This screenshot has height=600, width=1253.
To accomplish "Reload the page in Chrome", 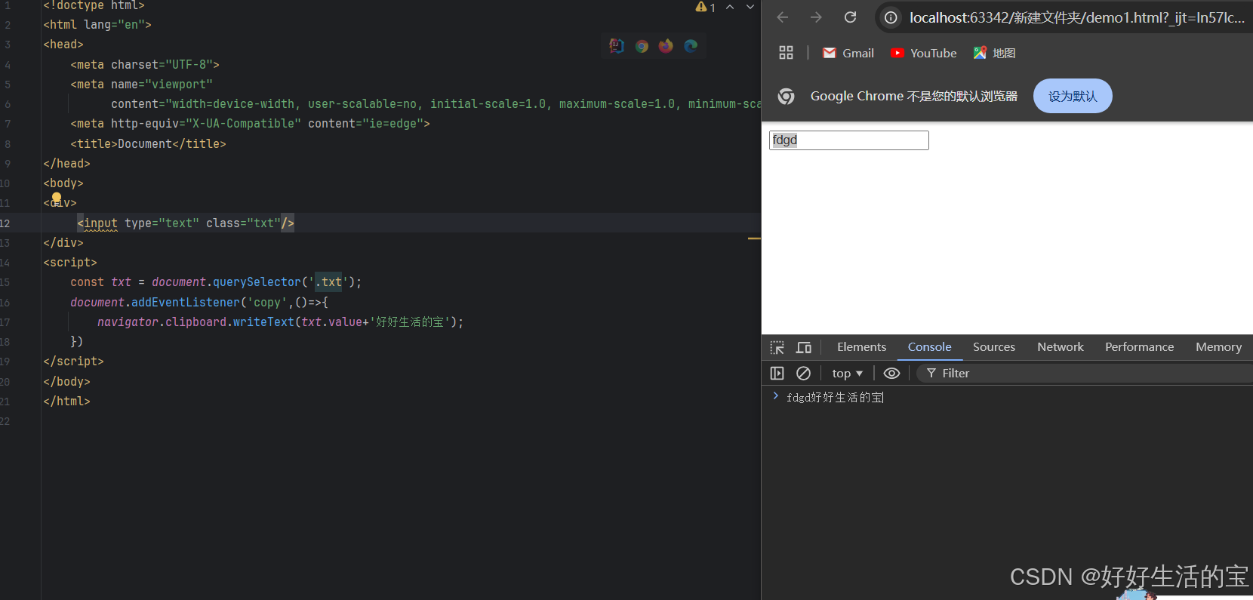I will click(x=850, y=17).
